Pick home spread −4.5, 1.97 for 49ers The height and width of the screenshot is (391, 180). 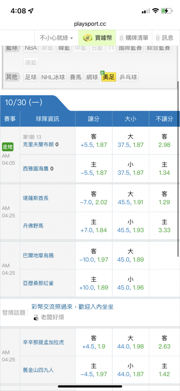[94, 370]
